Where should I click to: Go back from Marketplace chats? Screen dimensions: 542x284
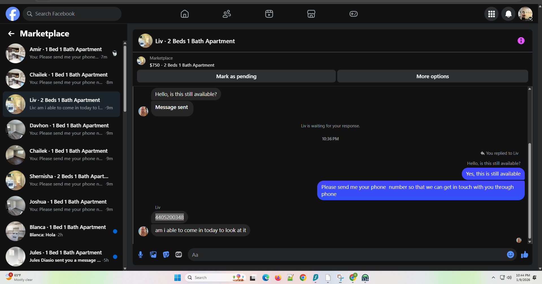point(11,34)
